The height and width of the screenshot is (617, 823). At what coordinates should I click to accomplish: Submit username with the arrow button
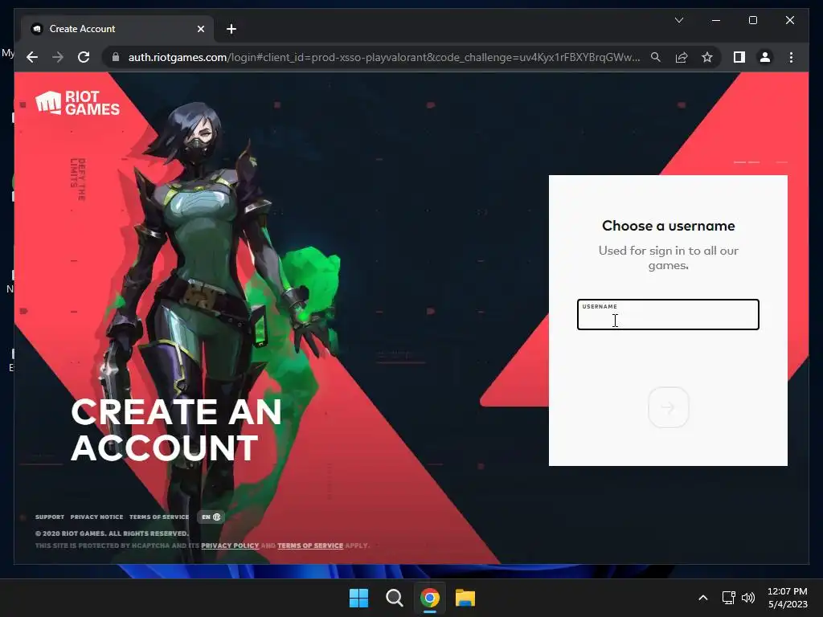[x=668, y=407]
